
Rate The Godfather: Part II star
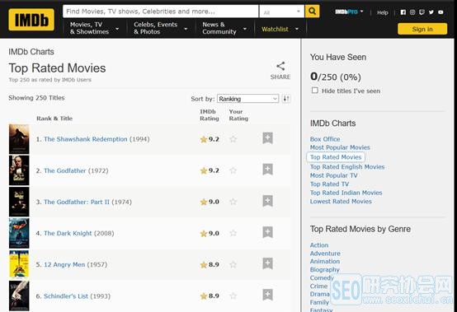click(233, 202)
